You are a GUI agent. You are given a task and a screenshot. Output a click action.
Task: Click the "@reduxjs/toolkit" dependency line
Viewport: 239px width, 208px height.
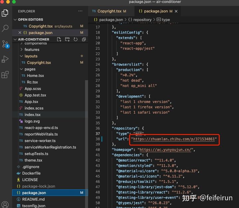[147, 182]
